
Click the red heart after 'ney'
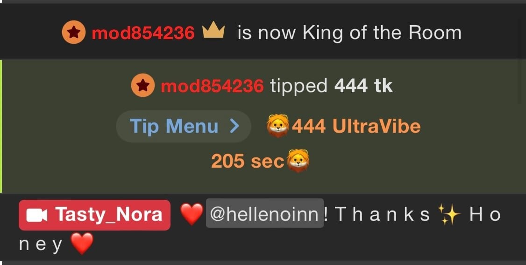pos(82,244)
